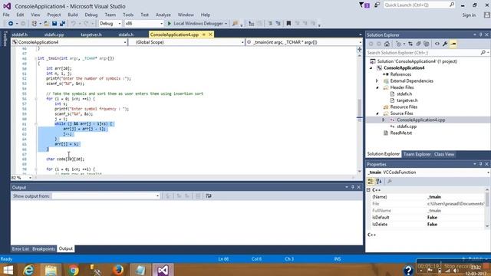Collapse the C++ category in Properties
The image size is (491, 276).
[x=368, y=190]
